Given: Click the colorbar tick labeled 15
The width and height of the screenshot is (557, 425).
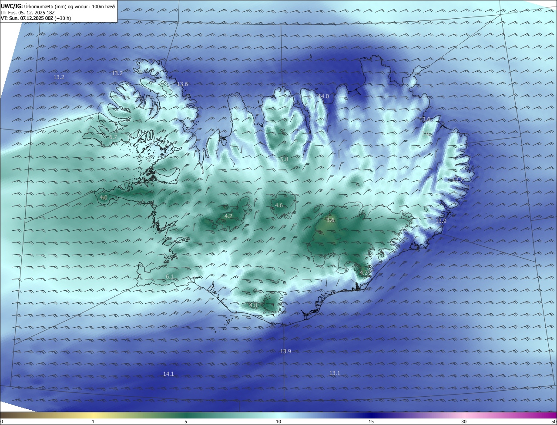Looking at the screenshot, I should click(x=371, y=422).
